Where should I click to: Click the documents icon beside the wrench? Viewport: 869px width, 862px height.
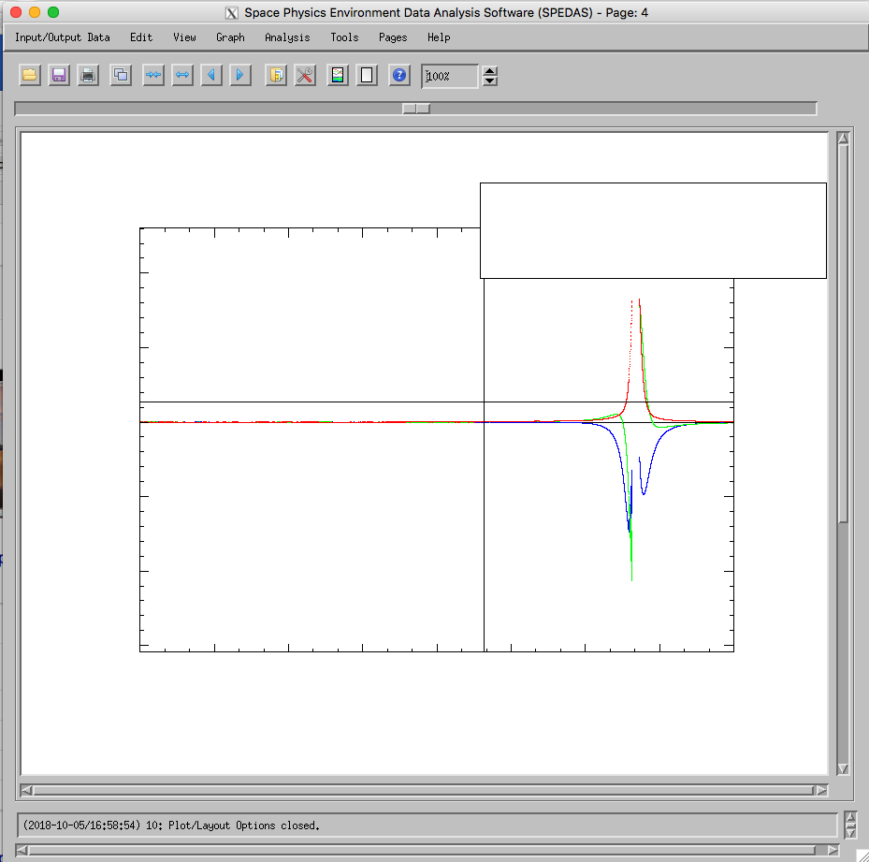[x=276, y=75]
